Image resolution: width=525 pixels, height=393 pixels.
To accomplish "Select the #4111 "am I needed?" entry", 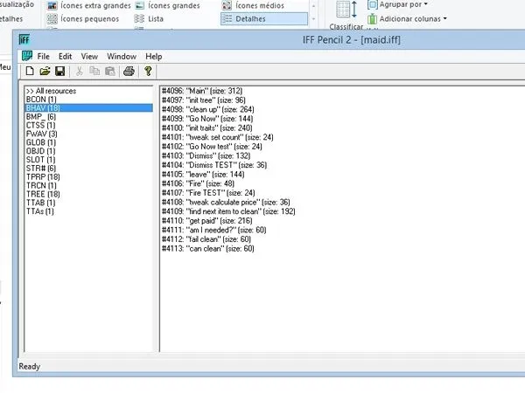I will tap(214, 230).
